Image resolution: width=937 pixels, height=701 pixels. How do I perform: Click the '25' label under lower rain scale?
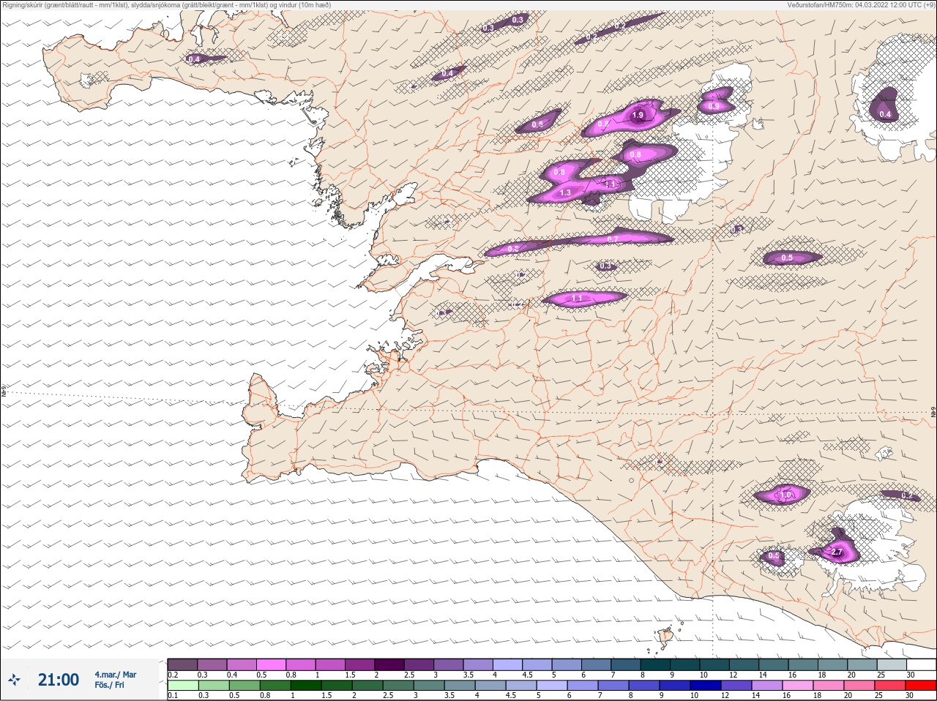[879, 696]
